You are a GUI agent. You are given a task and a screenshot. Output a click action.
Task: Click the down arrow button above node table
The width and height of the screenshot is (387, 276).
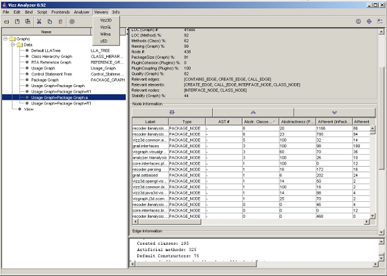334,113
